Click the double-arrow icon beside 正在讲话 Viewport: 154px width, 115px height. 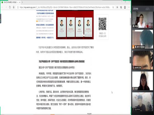[x=147, y=9]
